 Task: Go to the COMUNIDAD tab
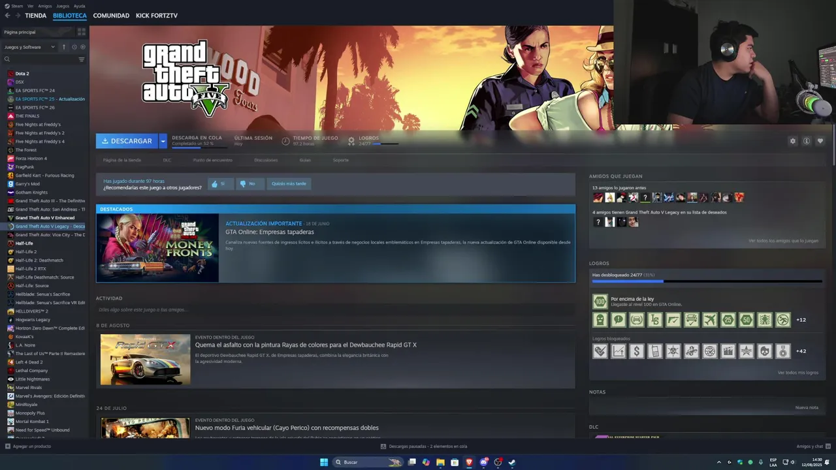(x=111, y=16)
